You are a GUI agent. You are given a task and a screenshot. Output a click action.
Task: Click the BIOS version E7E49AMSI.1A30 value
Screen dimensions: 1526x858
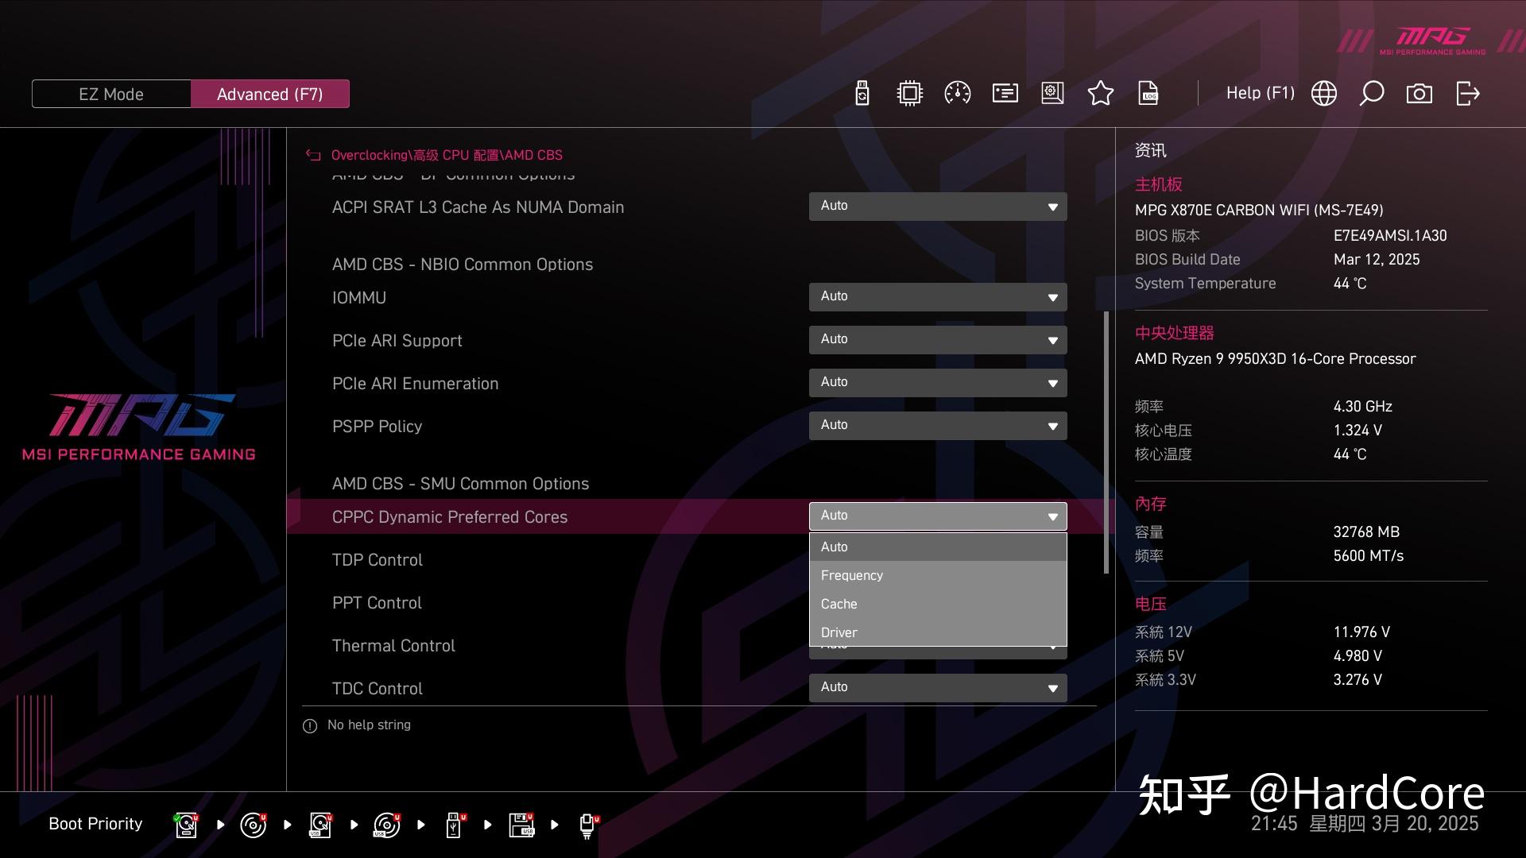point(1390,236)
